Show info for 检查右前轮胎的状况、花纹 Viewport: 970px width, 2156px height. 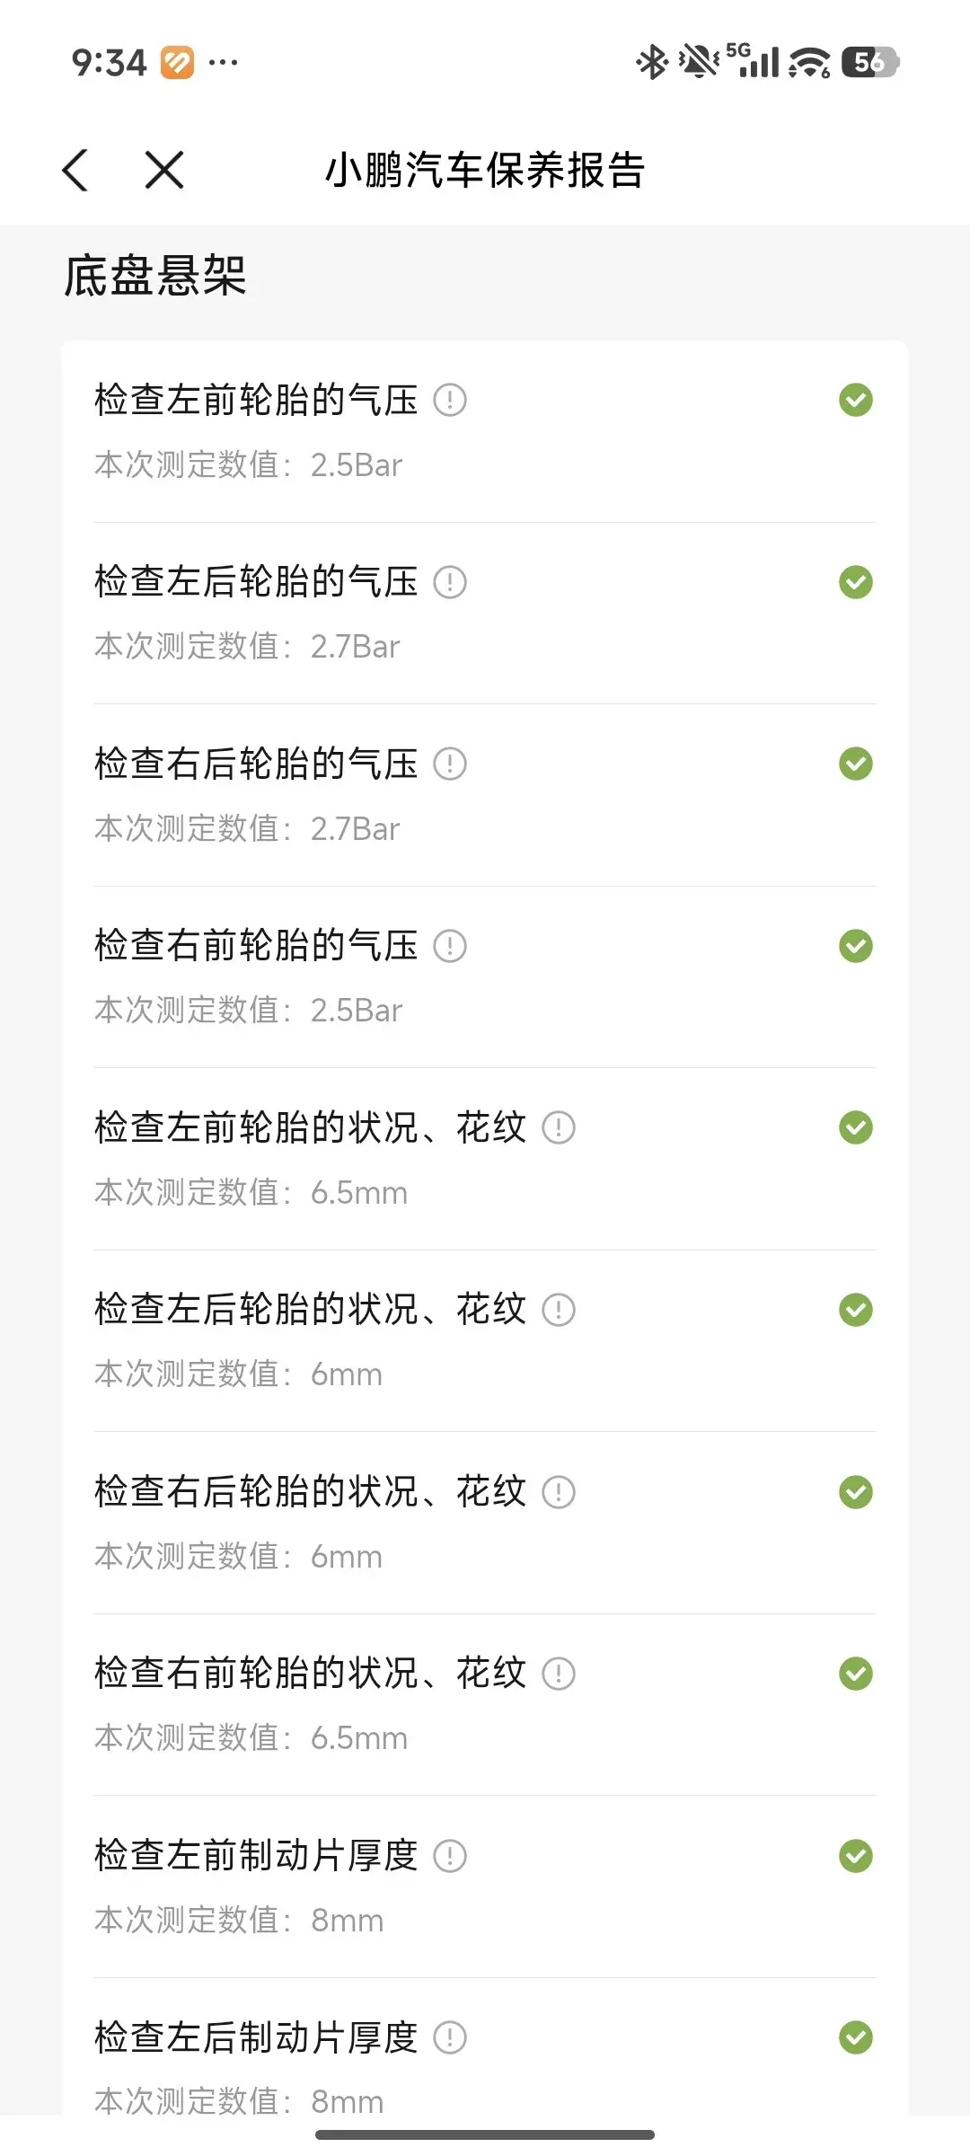[559, 1674]
